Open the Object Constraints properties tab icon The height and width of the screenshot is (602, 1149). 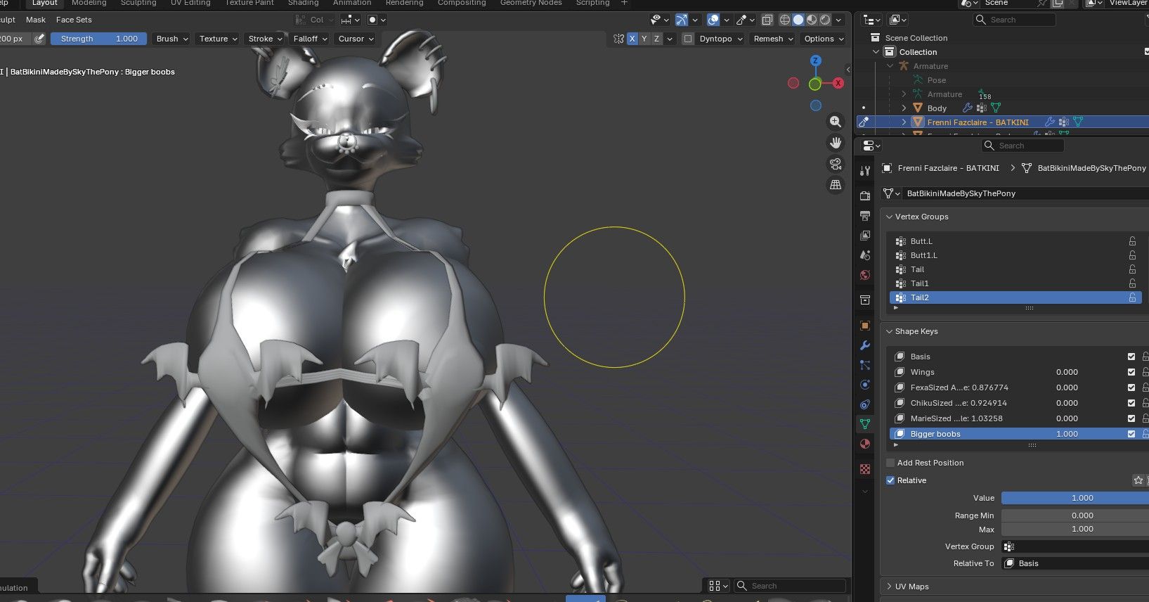pos(865,404)
